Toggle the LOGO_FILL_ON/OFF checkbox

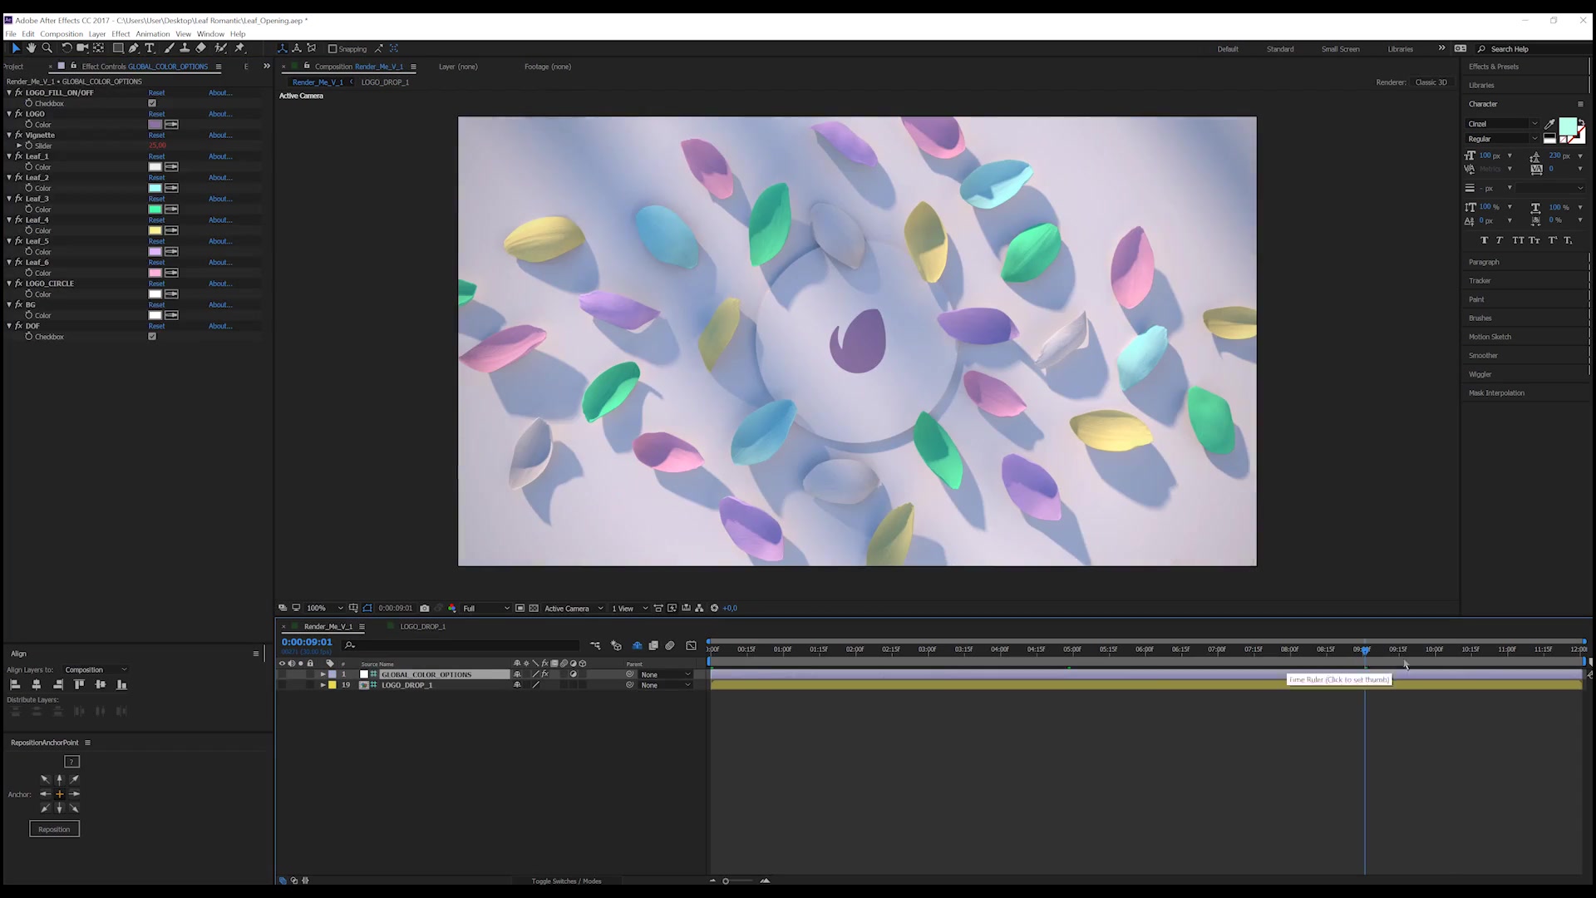coord(152,103)
